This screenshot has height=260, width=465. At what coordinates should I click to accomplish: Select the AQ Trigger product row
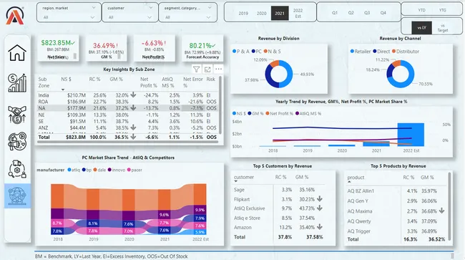[x=396, y=231]
